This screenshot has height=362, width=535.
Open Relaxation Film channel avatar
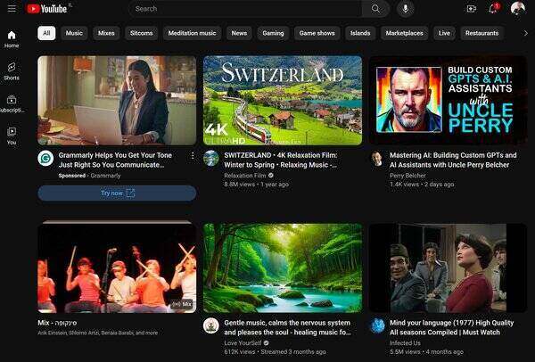pyautogui.click(x=211, y=159)
